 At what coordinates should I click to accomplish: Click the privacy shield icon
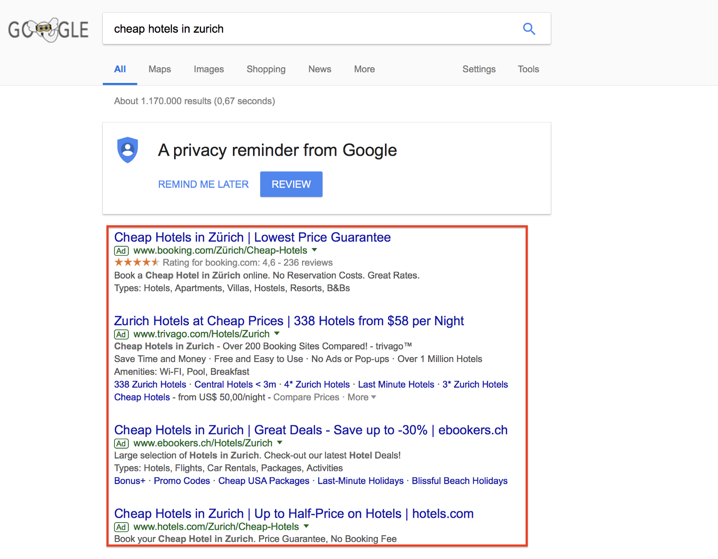coord(127,150)
